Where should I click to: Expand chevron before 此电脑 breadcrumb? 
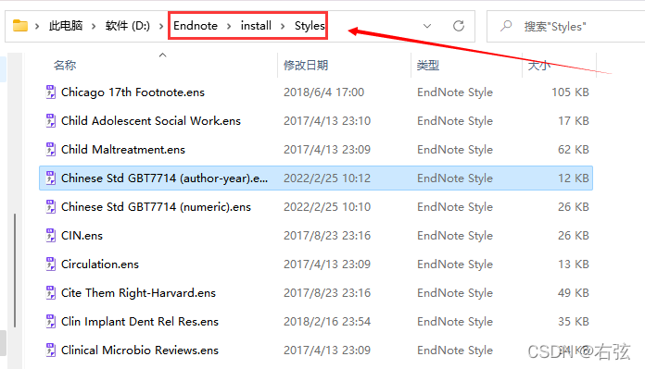(37, 26)
